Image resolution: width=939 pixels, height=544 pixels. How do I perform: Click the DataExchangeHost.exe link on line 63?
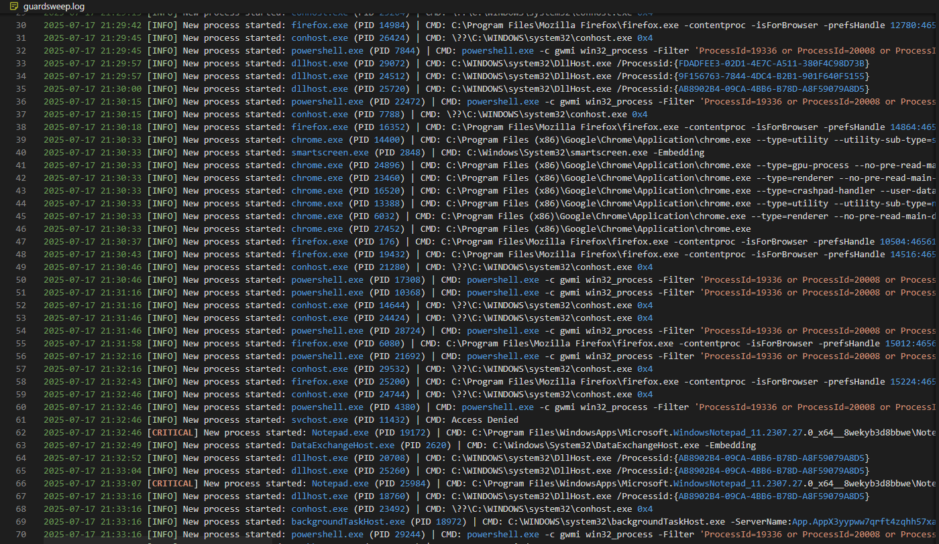click(x=342, y=445)
